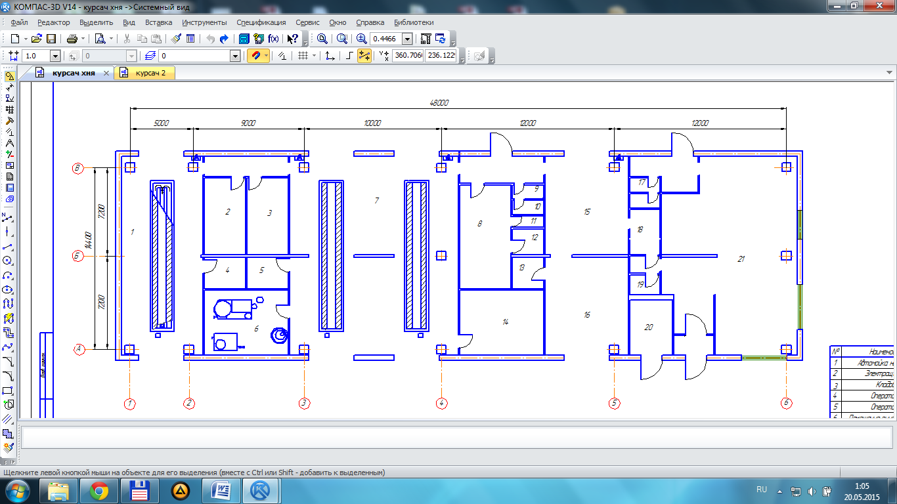
Task: Select the Circle drawing tool
Action: [8, 261]
